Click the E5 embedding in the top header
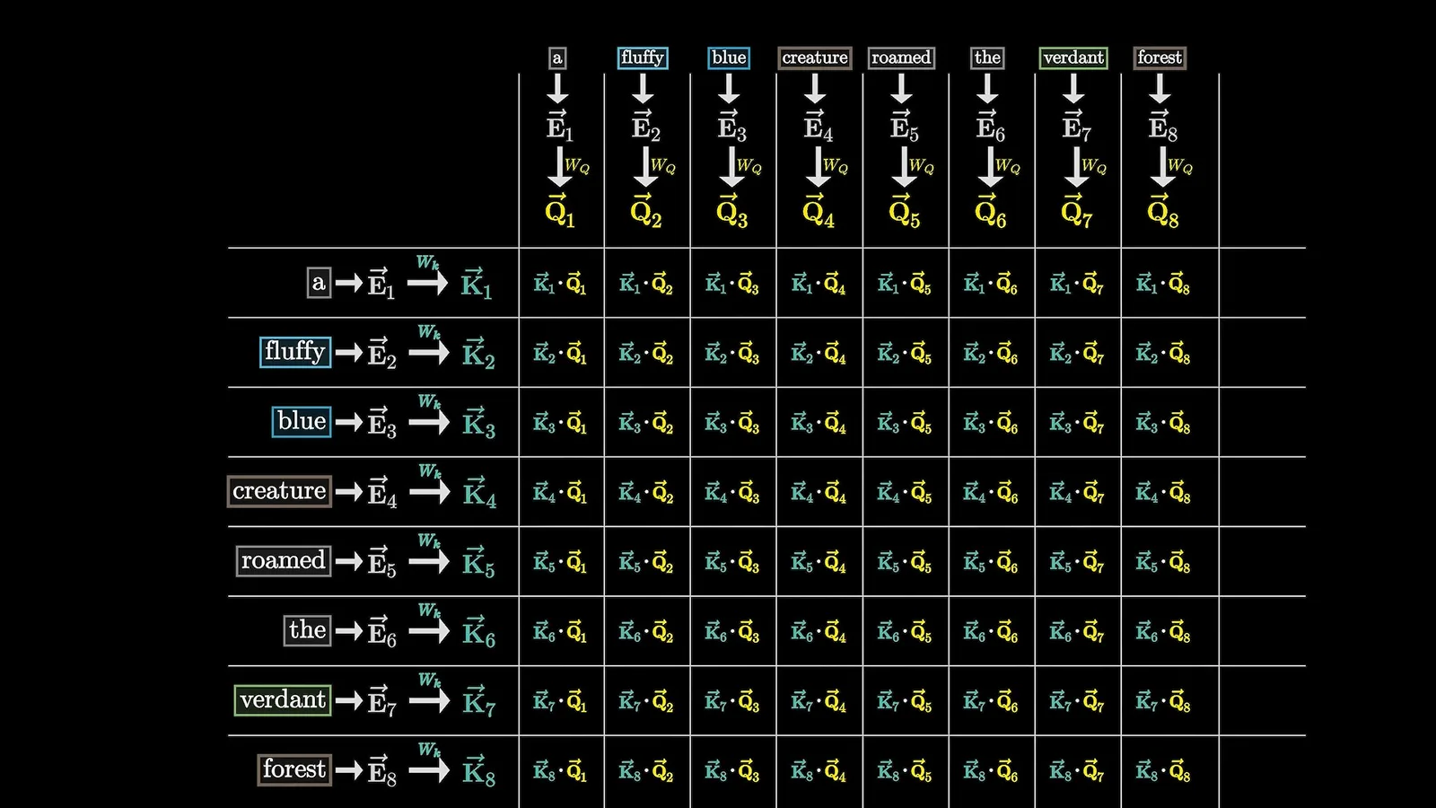 click(x=904, y=127)
